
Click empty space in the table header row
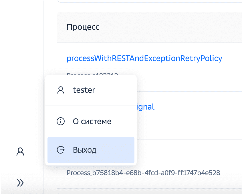(x=172, y=27)
